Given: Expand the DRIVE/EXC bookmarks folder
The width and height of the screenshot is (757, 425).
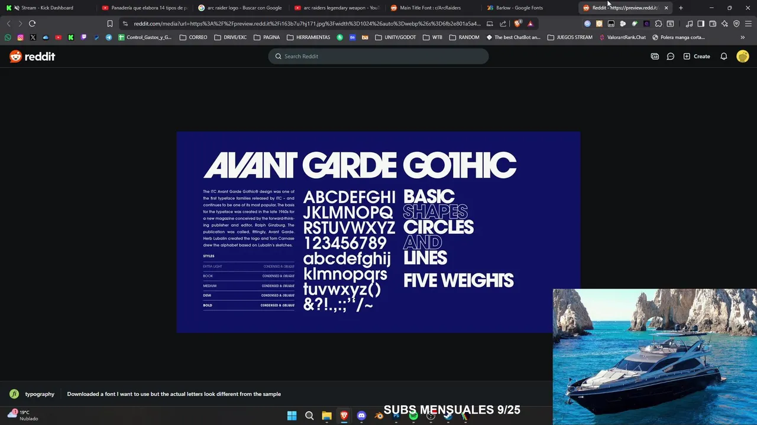Looking at the screenshot, I should [x=231, y=37].
